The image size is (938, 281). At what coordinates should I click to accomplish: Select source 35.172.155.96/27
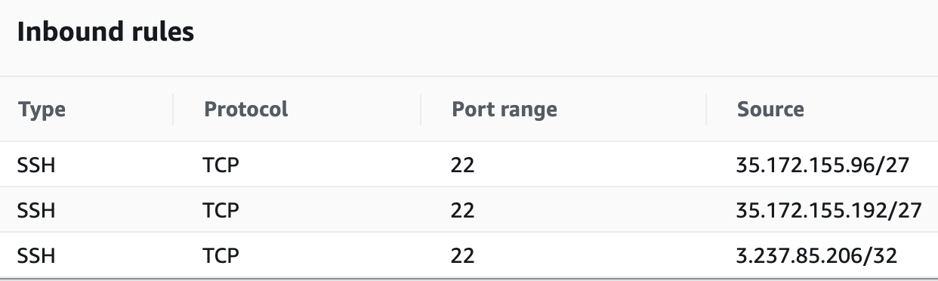[x=820, y=165]
